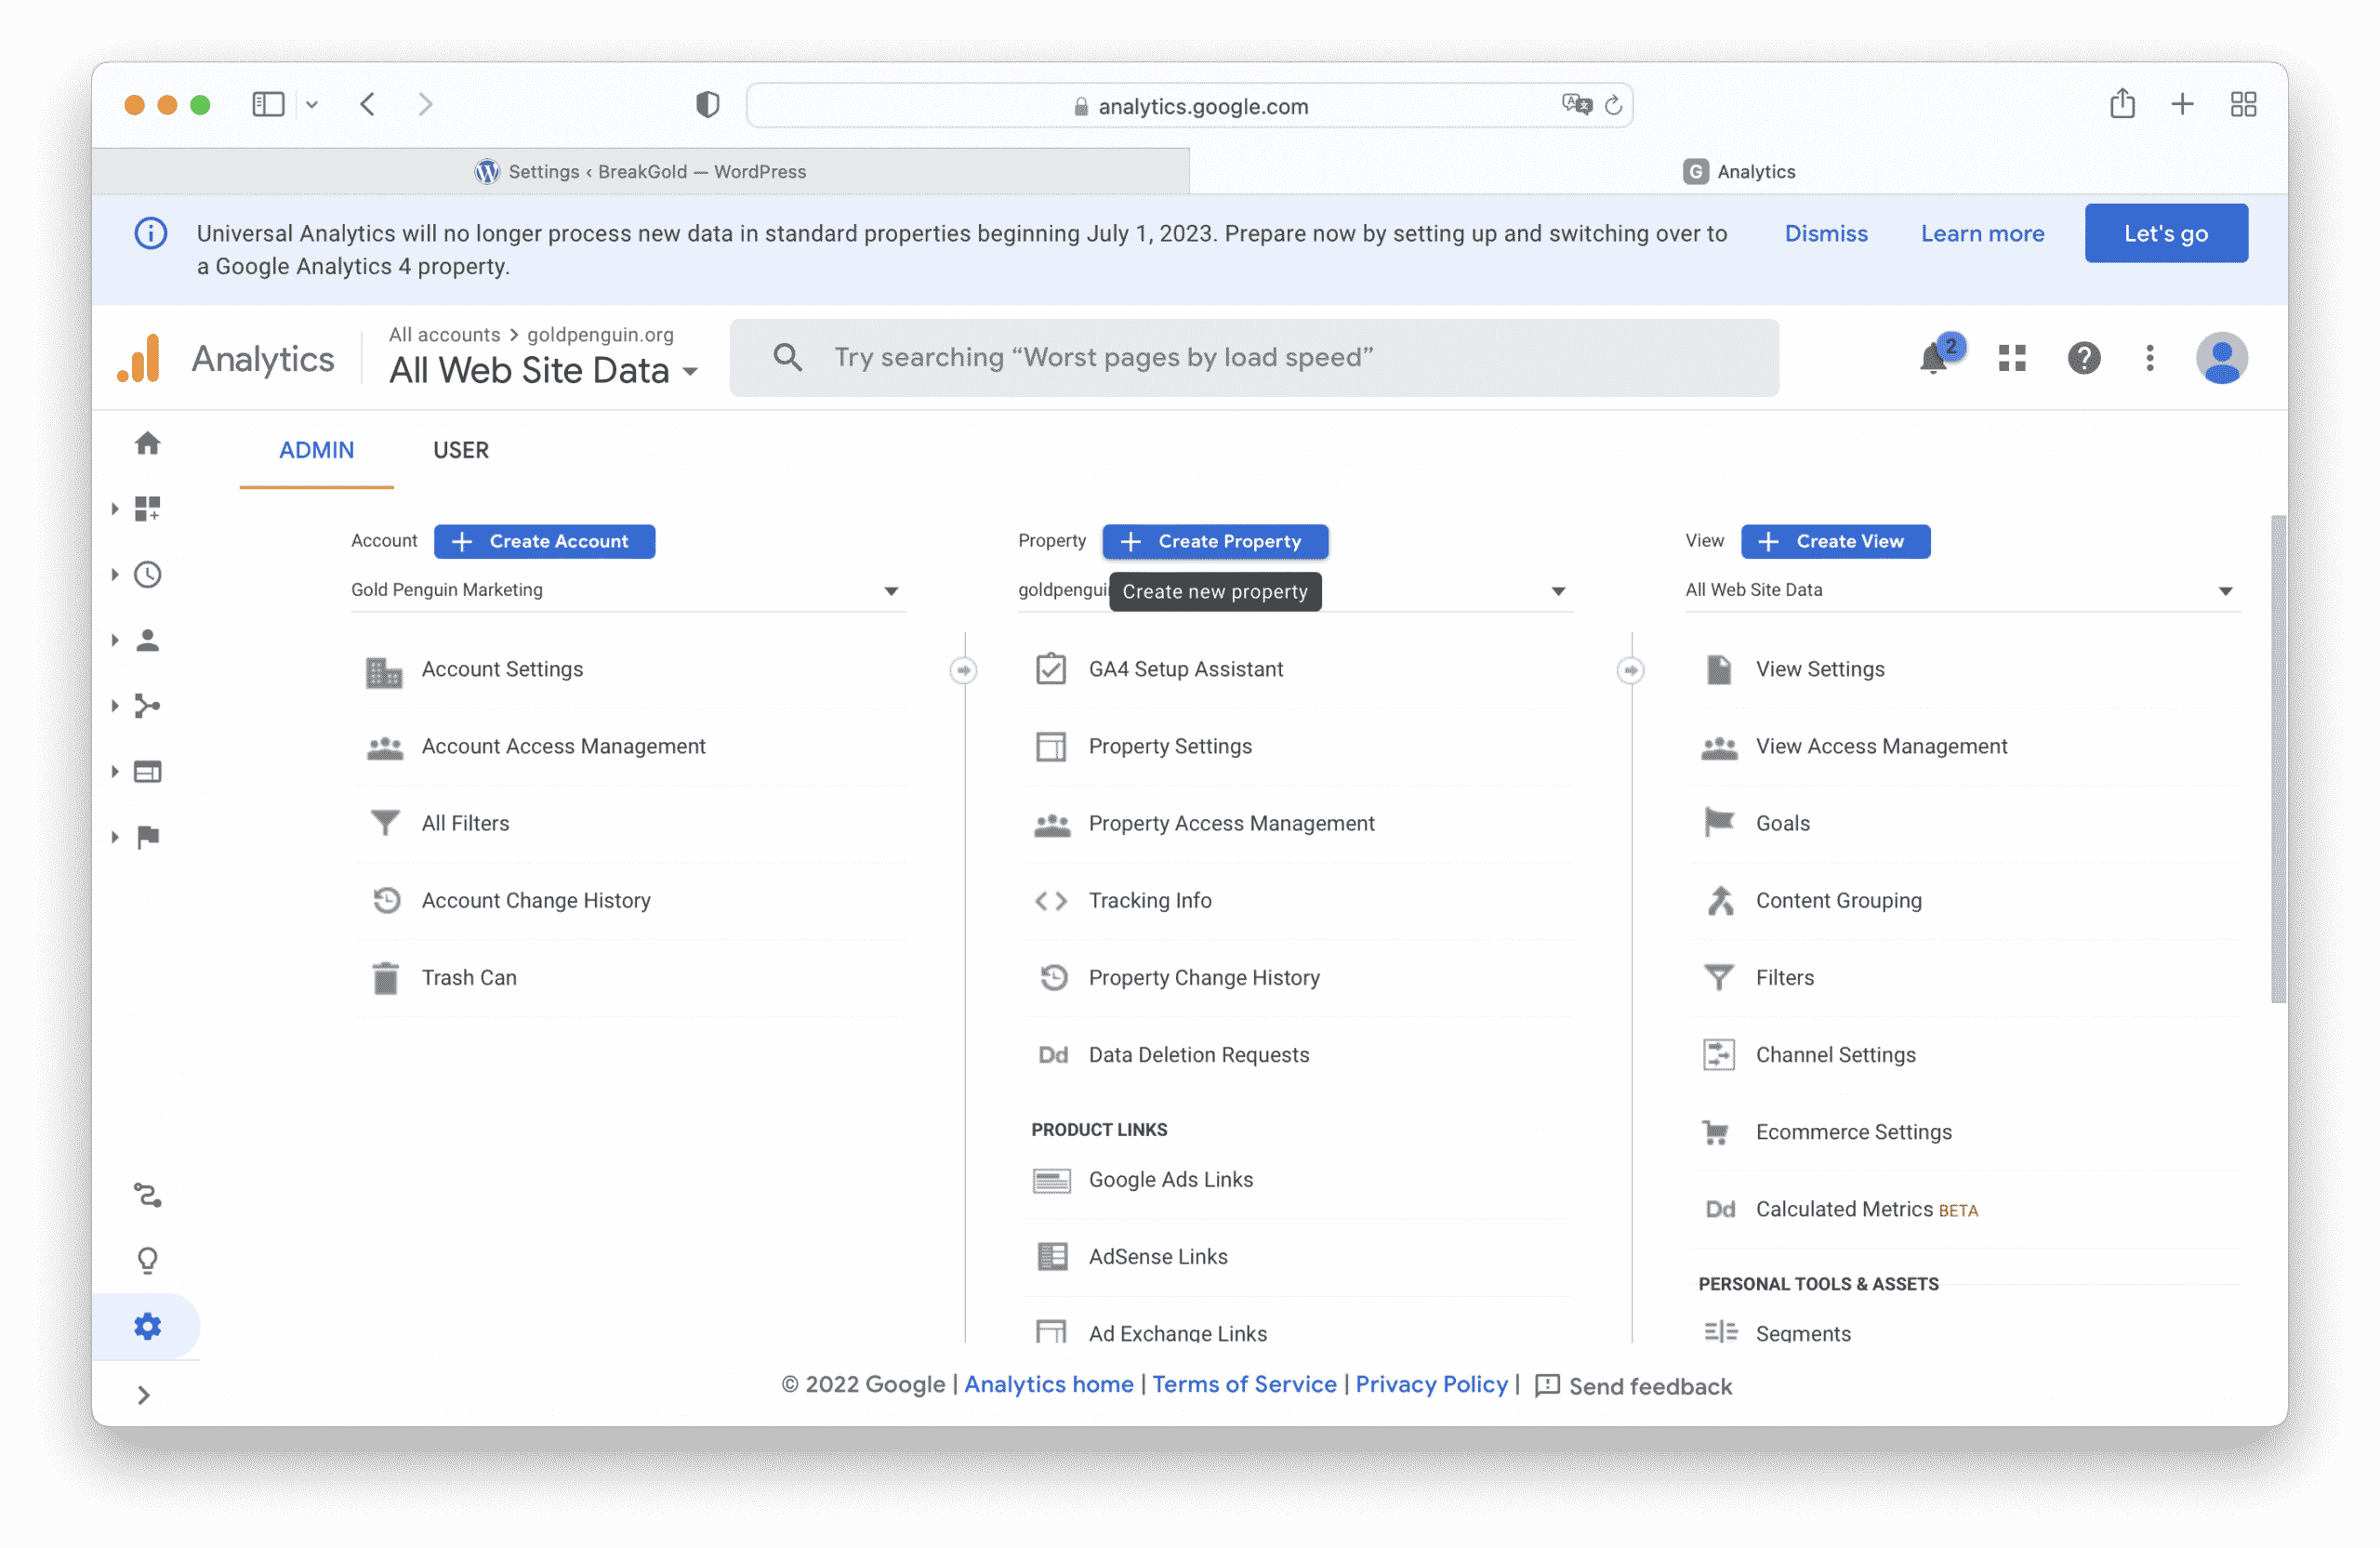Click the Create Property button

pos(1214,541)
